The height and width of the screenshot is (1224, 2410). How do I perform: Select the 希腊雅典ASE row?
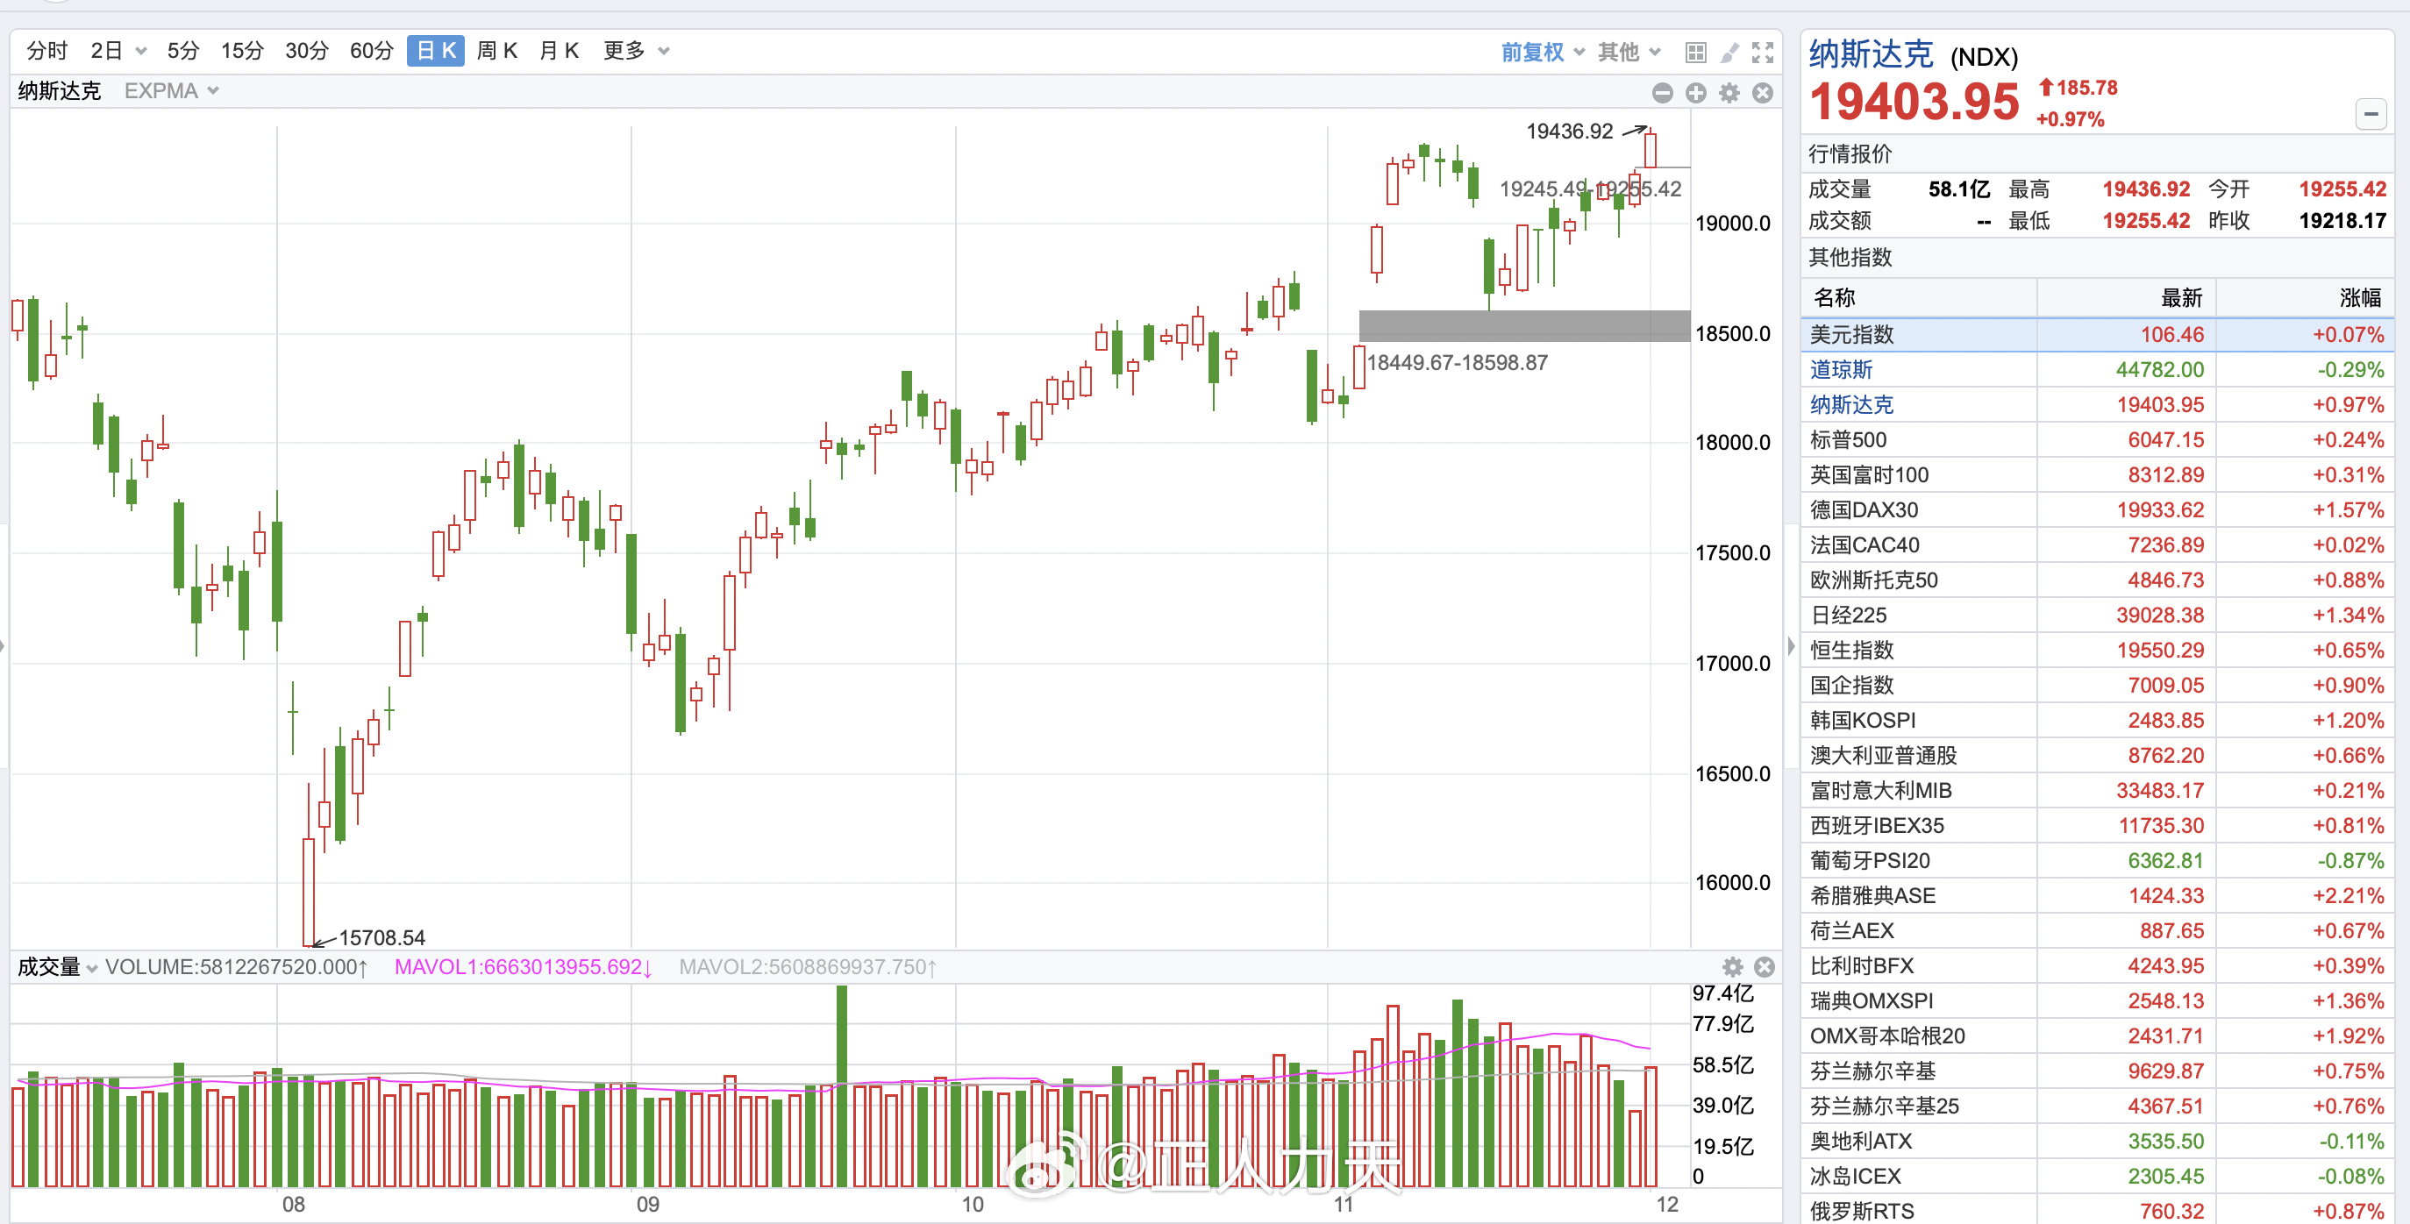coord(2097,896)
